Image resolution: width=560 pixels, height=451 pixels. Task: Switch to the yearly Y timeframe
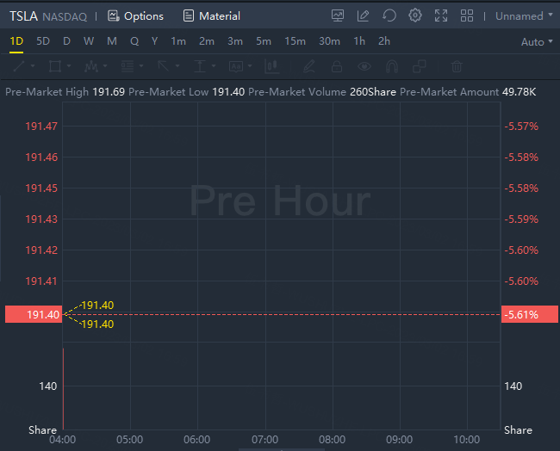[x=154, y=41]
